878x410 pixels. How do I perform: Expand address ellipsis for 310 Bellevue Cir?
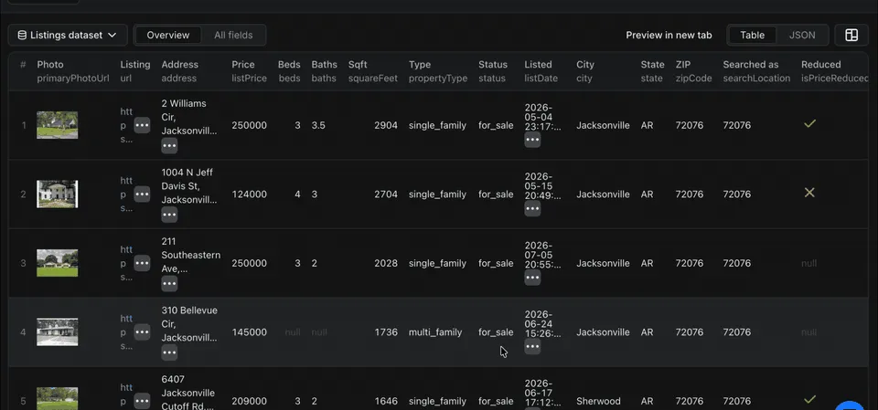[169, 353]
